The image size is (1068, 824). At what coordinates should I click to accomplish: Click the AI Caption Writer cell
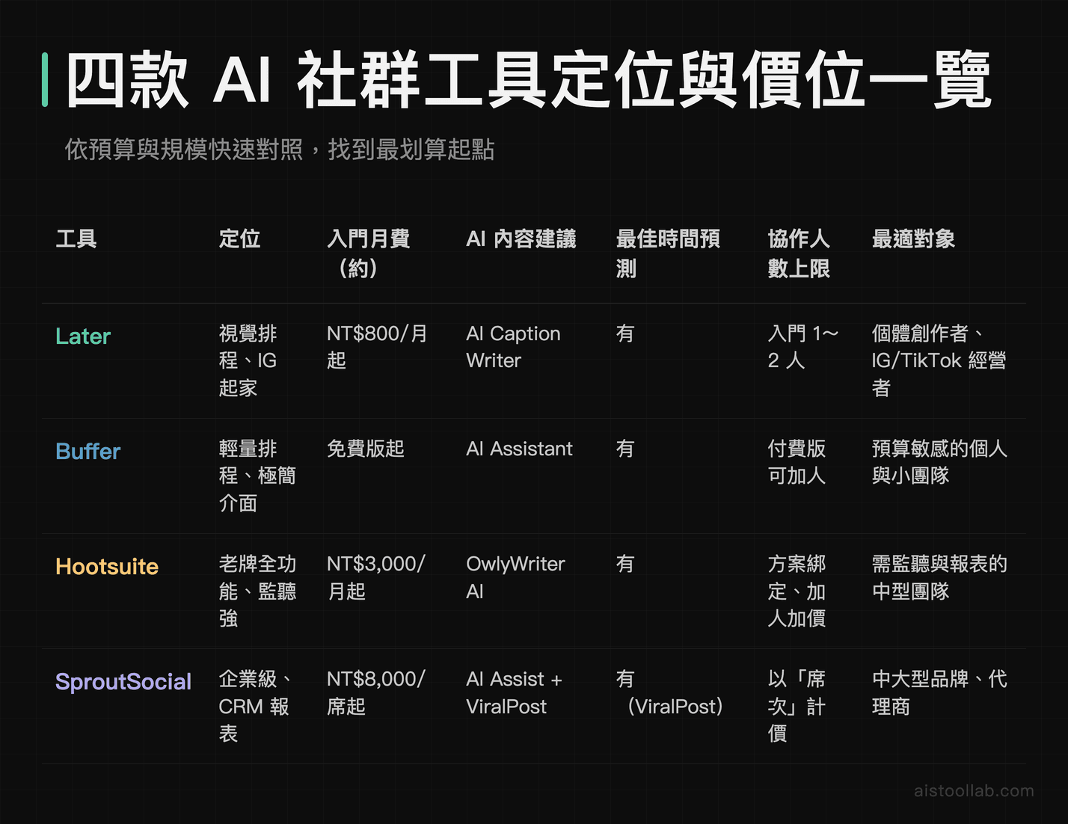pos(513,347)
